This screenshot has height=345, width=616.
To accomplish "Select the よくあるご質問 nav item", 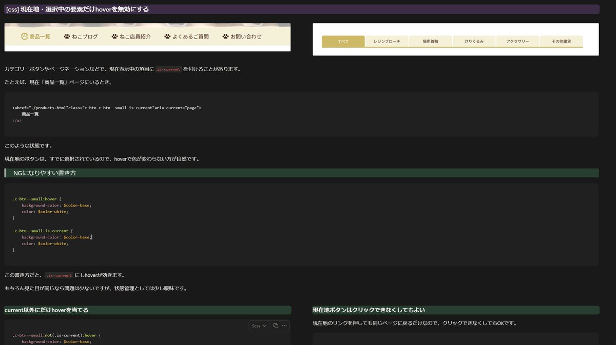I will click(186, 36).
